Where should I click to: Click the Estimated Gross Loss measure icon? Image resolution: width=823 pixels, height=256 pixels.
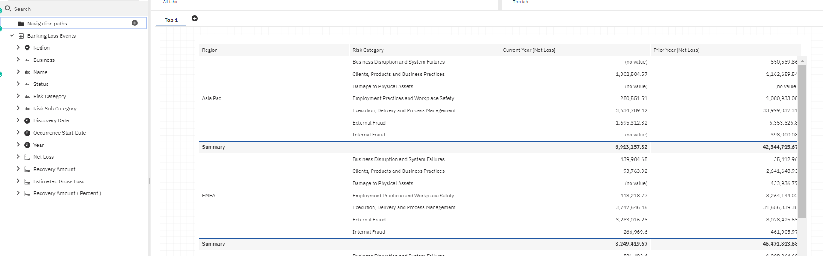(x=27, y=181)
